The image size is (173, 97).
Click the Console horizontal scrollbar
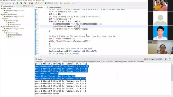click(x=103, y=96)
